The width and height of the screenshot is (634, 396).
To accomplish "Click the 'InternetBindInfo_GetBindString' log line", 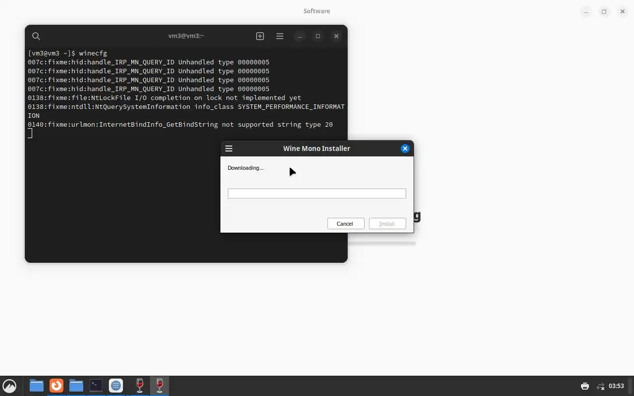I will [180, 124].
